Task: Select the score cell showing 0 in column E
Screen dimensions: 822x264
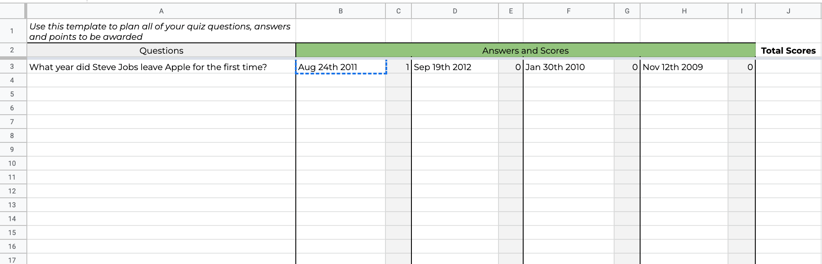Action: point(511,67)
